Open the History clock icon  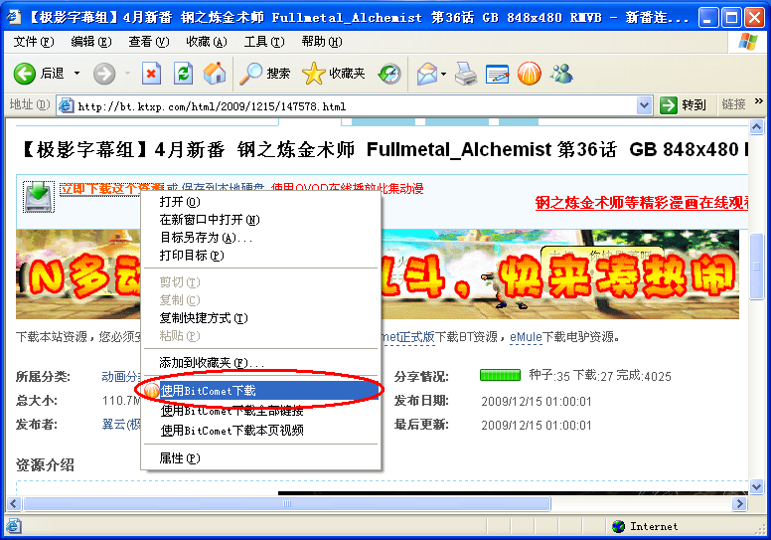click(x=389, y=74)
